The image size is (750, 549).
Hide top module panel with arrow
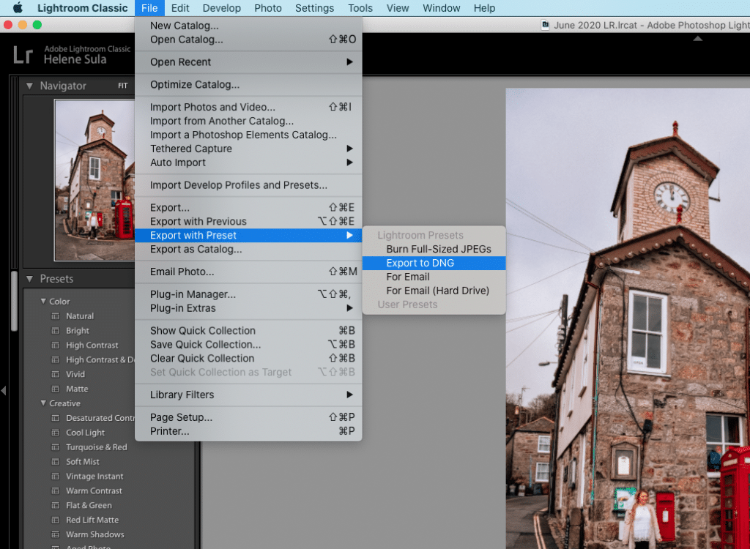(x=698, y=38)
